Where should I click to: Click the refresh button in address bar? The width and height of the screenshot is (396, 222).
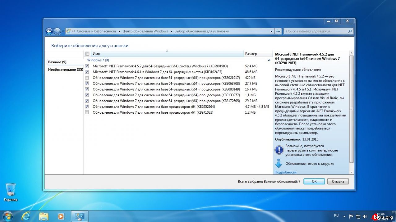click(278, 31)
